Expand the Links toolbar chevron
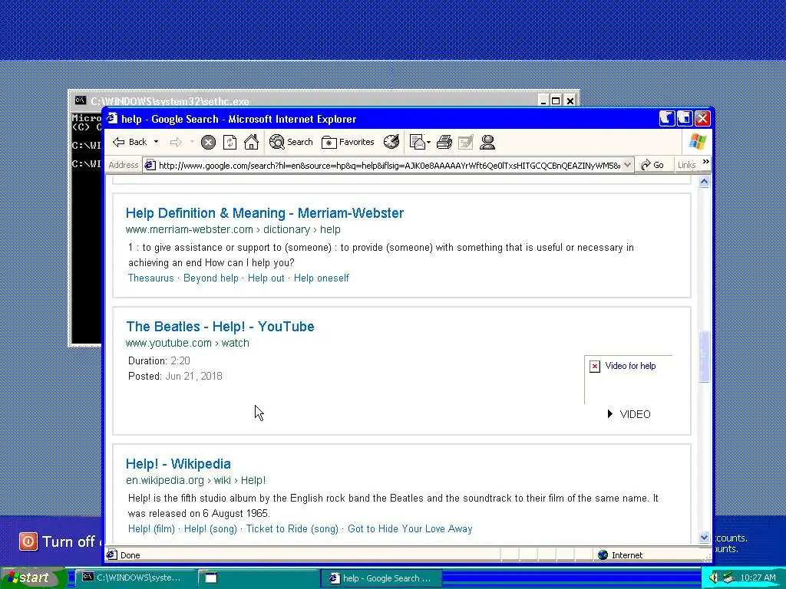The width and height of the screenshot is (786, 589). 706,162
